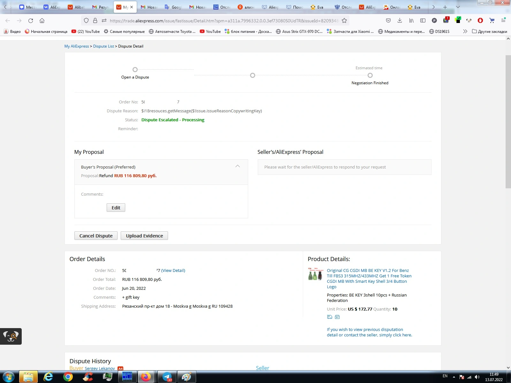
Task: Open buyer Sergey Lekanov profile link
Action: (100, 368)
